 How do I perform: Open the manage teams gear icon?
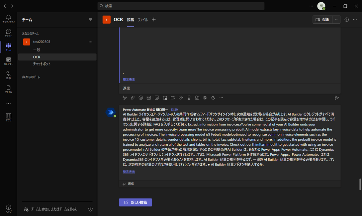(90, 209)
